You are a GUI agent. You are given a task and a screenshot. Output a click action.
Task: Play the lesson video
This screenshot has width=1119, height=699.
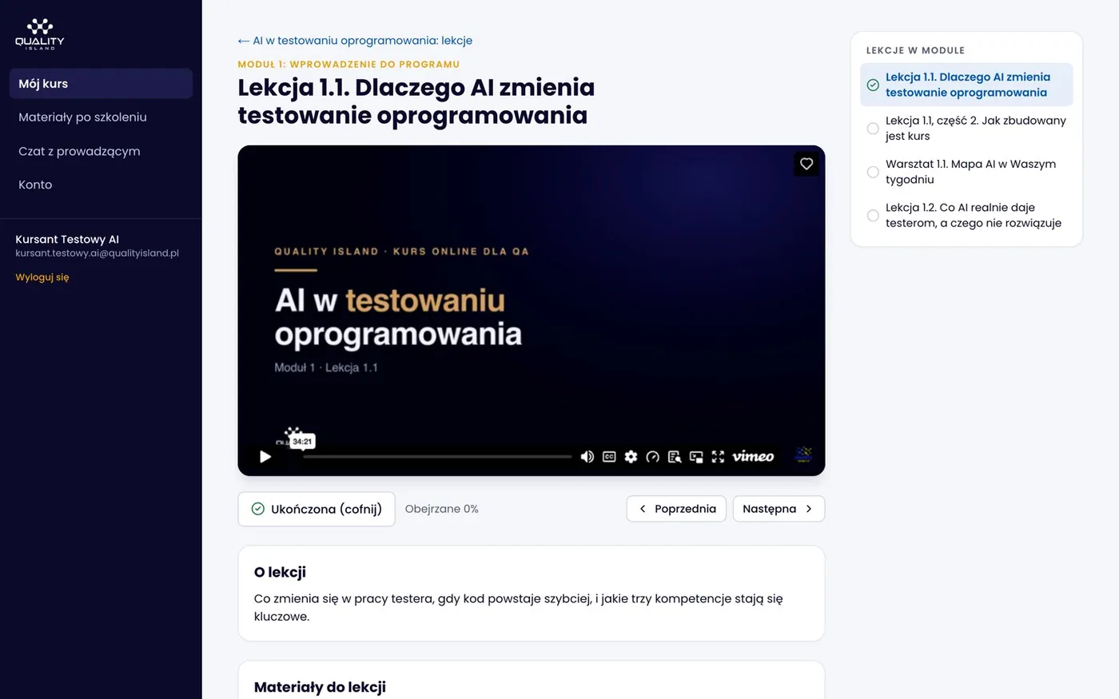[265, 456]
